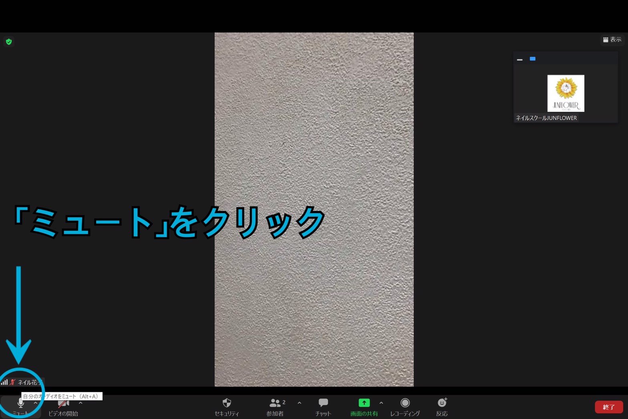Check the network signal bars icon
The width and height of the screenshot is (628, 419).
tap(4, 382)
